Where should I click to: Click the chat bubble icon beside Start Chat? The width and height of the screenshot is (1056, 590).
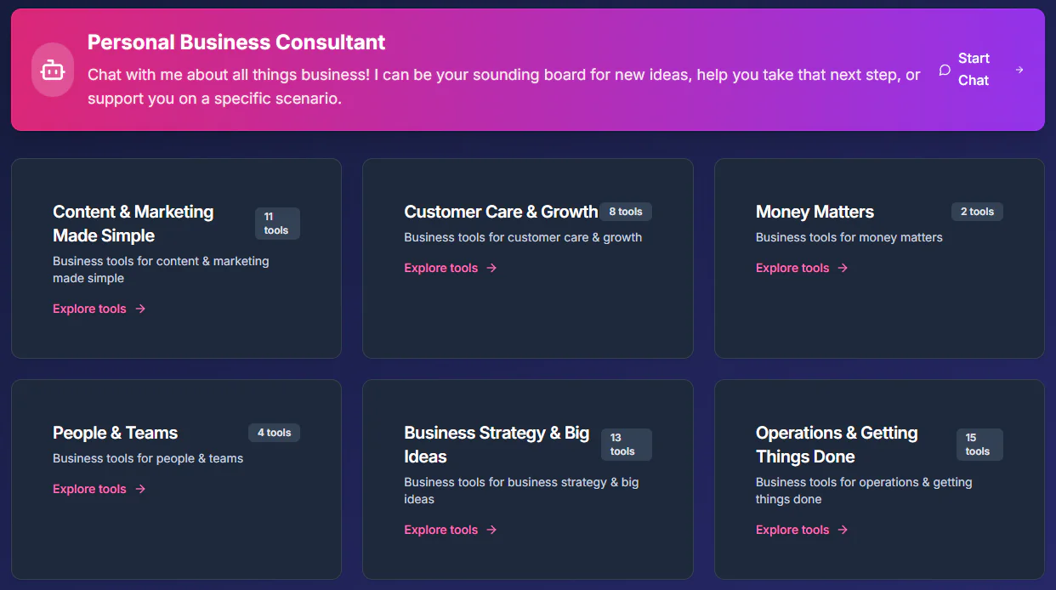point(945,70)
